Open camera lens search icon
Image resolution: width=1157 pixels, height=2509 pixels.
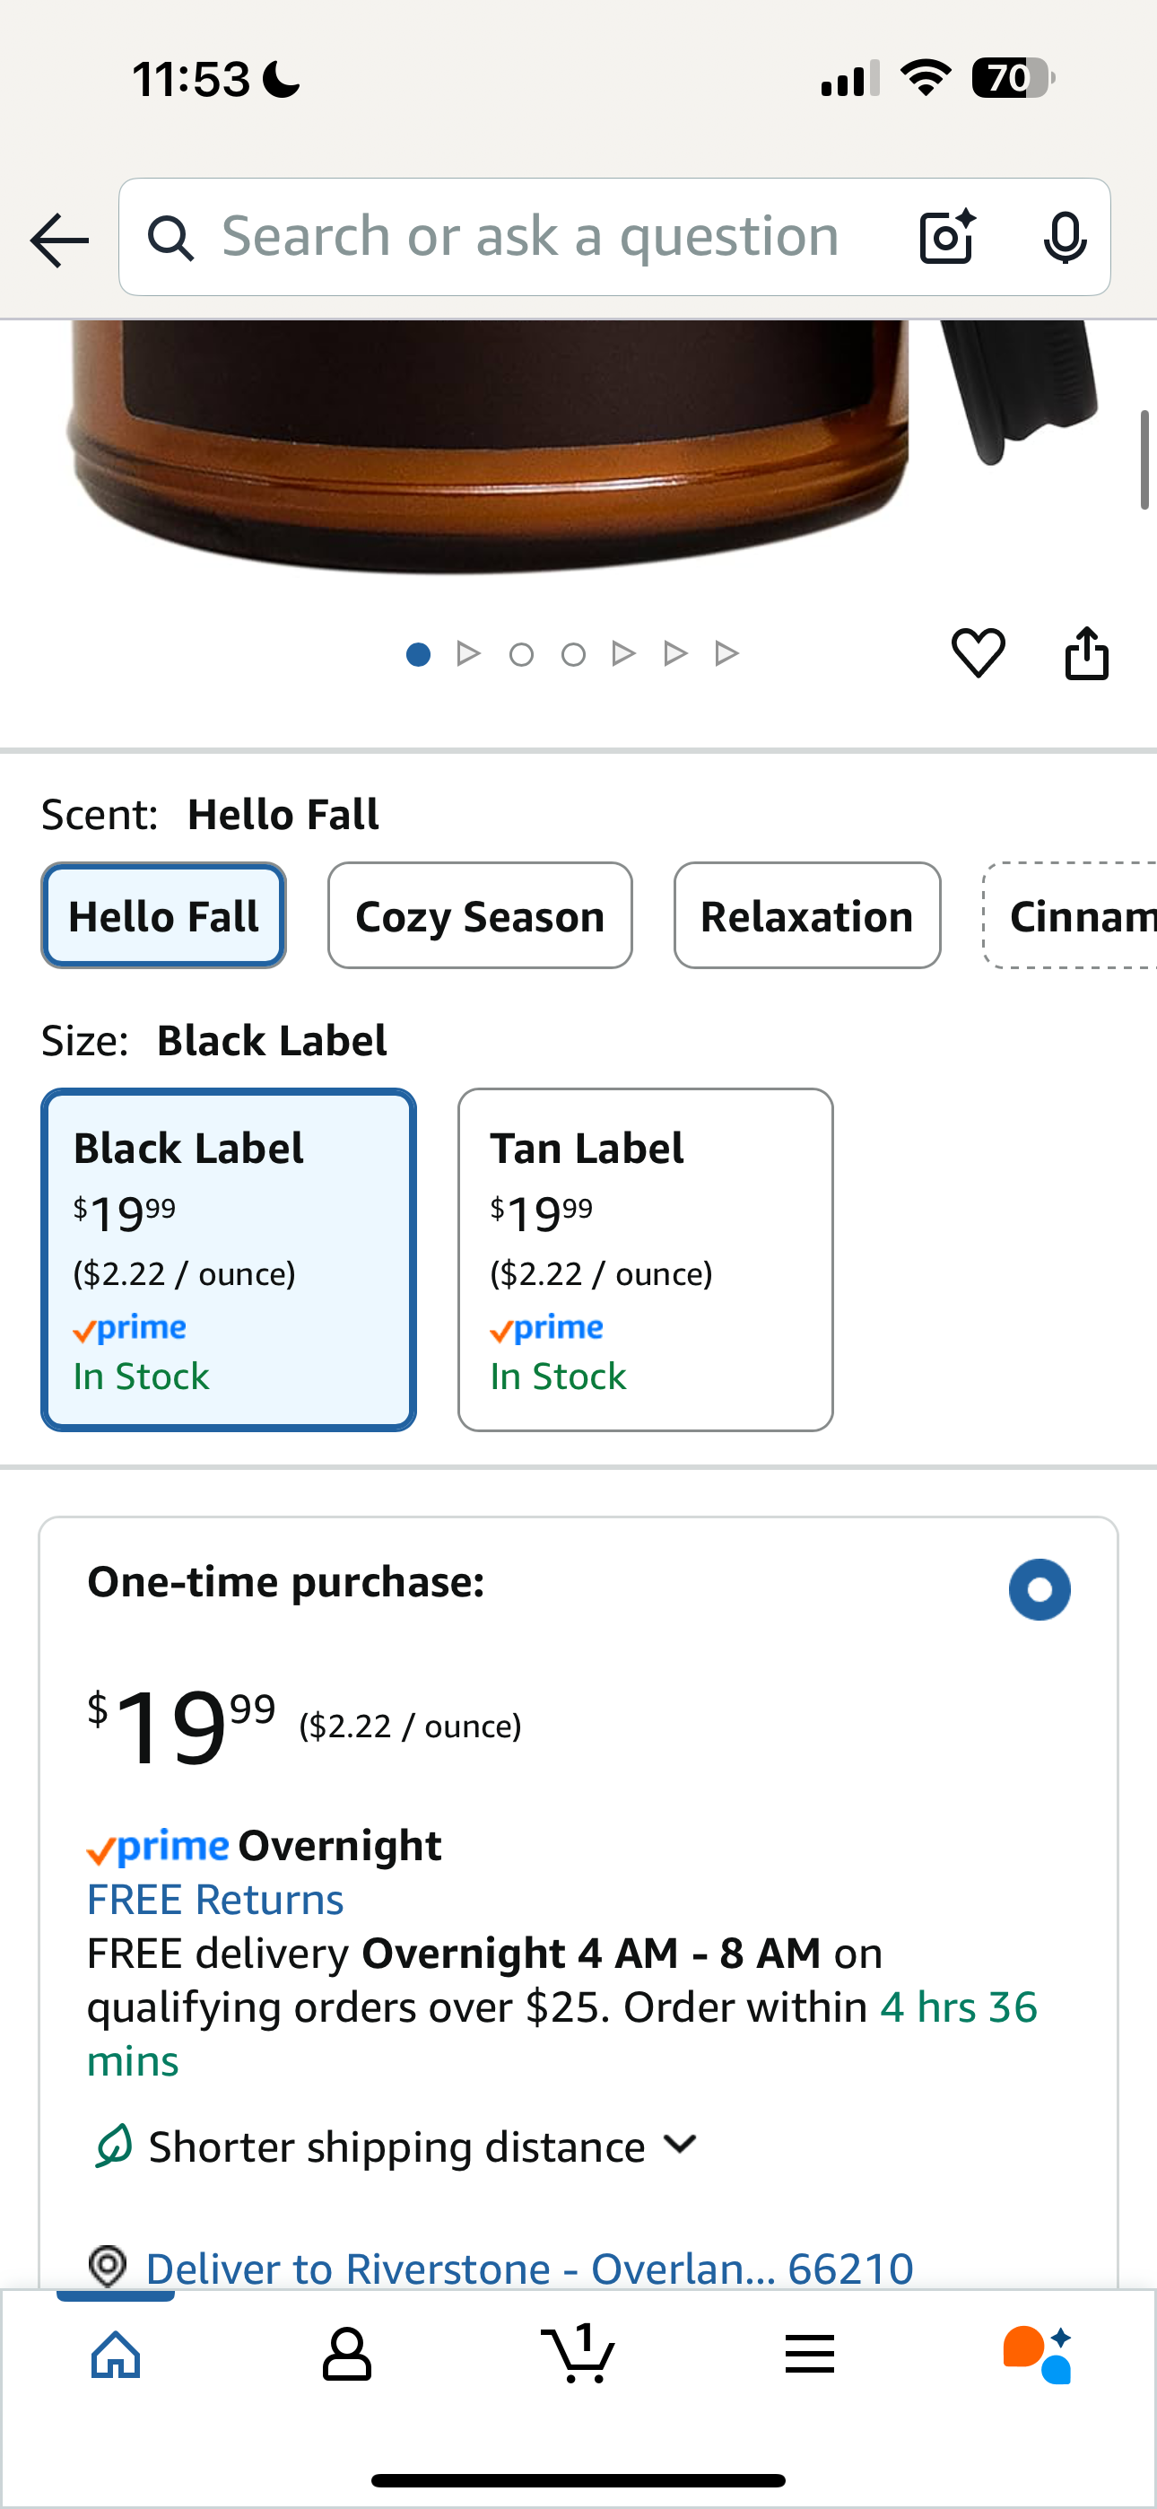tap(946, 238)
